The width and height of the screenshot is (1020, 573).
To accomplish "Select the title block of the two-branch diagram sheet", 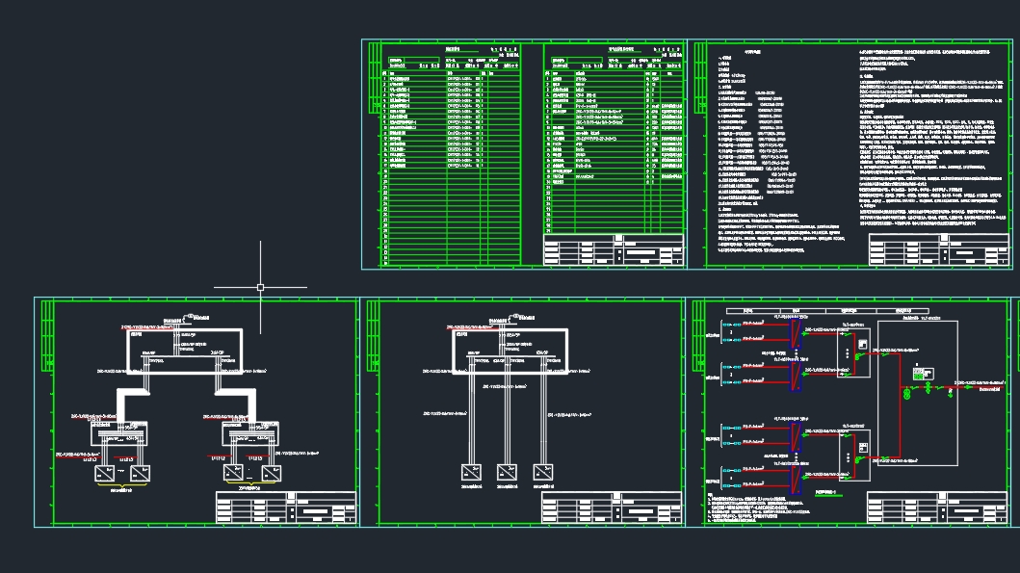I will [x=286, y=508].
